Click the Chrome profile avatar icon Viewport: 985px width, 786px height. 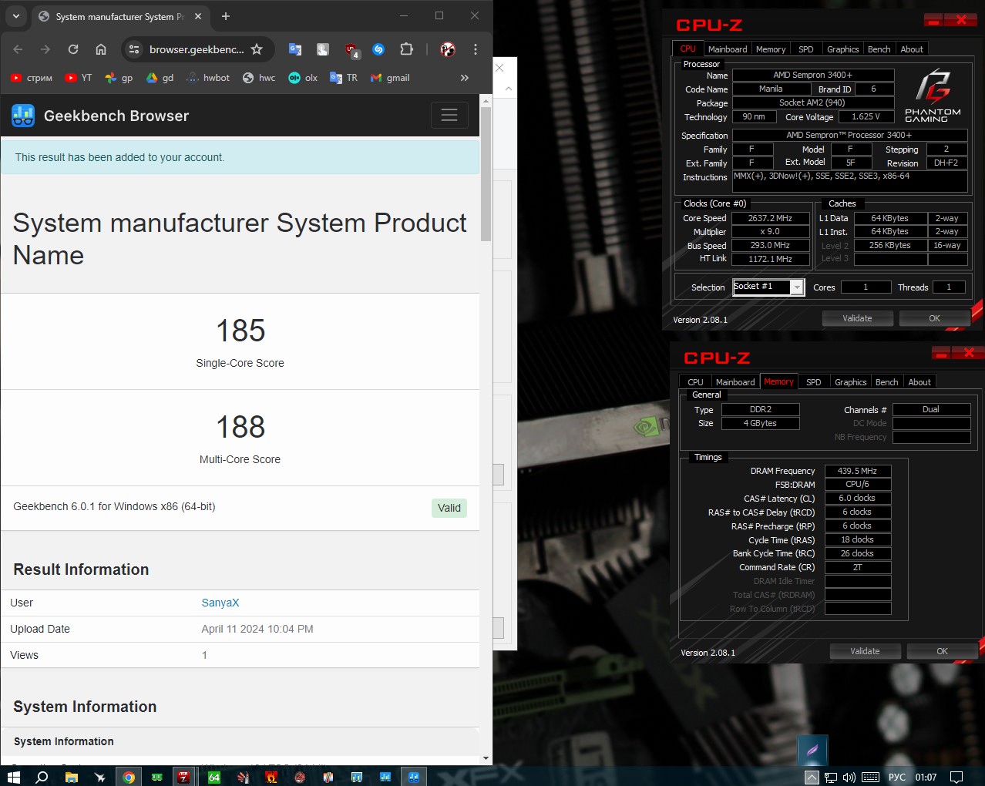pos(448,49)
